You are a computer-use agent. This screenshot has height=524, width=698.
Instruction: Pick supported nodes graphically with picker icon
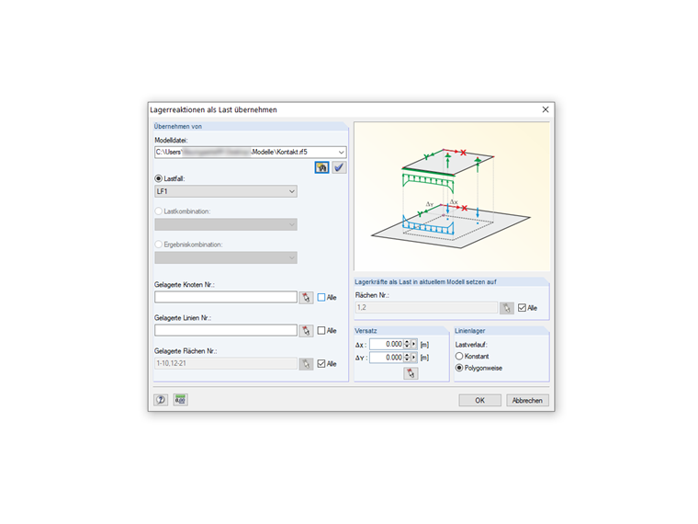click(x=306, y=298)
